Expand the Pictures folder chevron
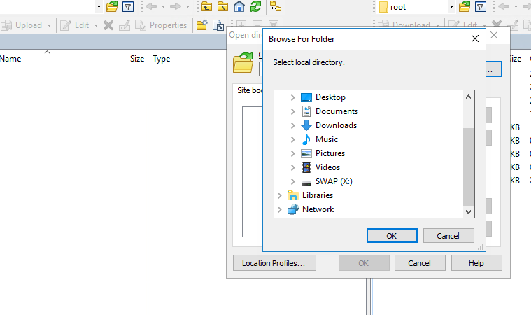 coord(292,153)
